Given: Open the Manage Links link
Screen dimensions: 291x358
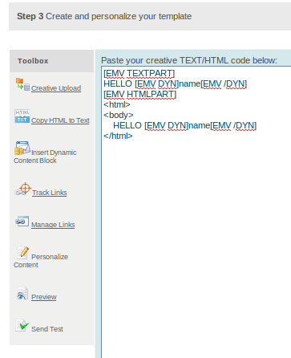Looking at the screenshot, I should (x=53, y=225).
